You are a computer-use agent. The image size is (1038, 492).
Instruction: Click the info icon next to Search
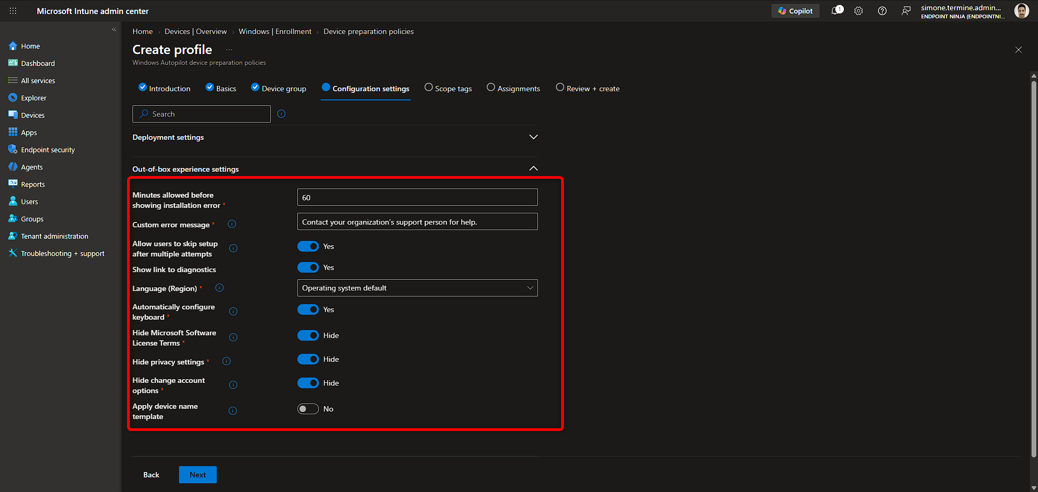click(x=281, y=114)
